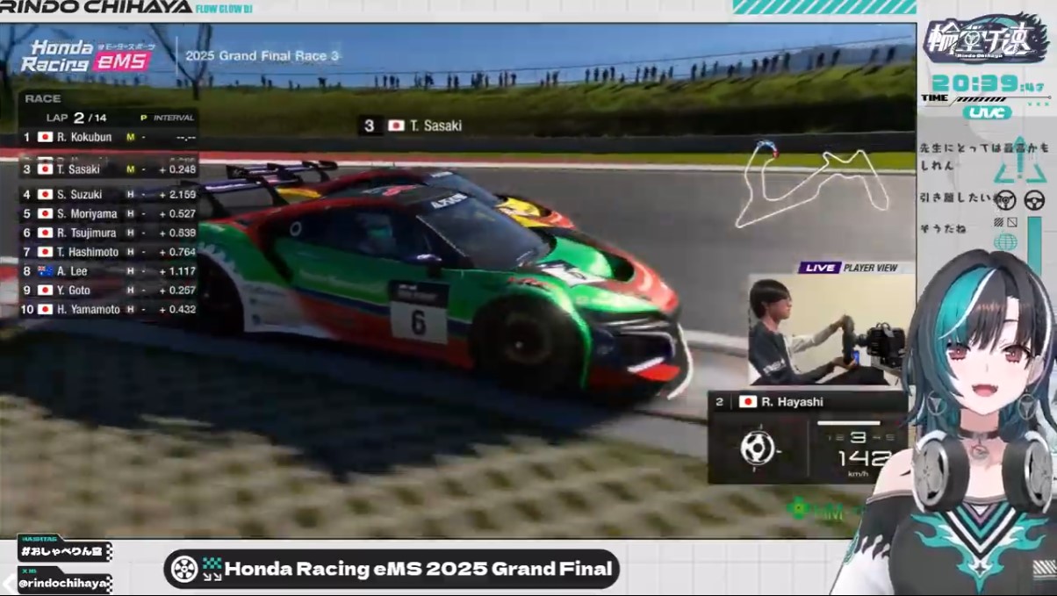
Task: Click the wheel icon in bottom banner
Action: 183,569
